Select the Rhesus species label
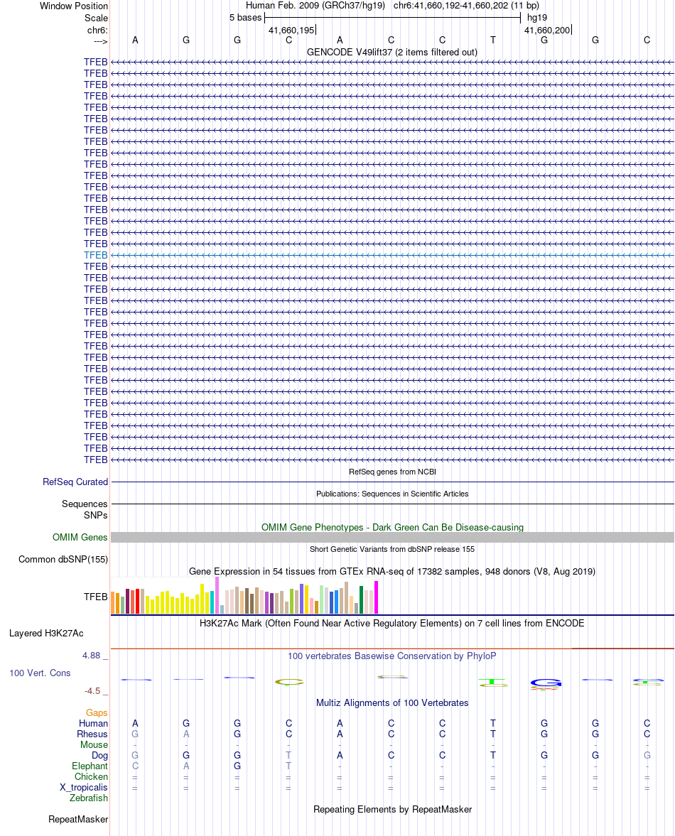The width and height of the screenshot is (675, 836). pyautogui.click(x=92, y=734)
